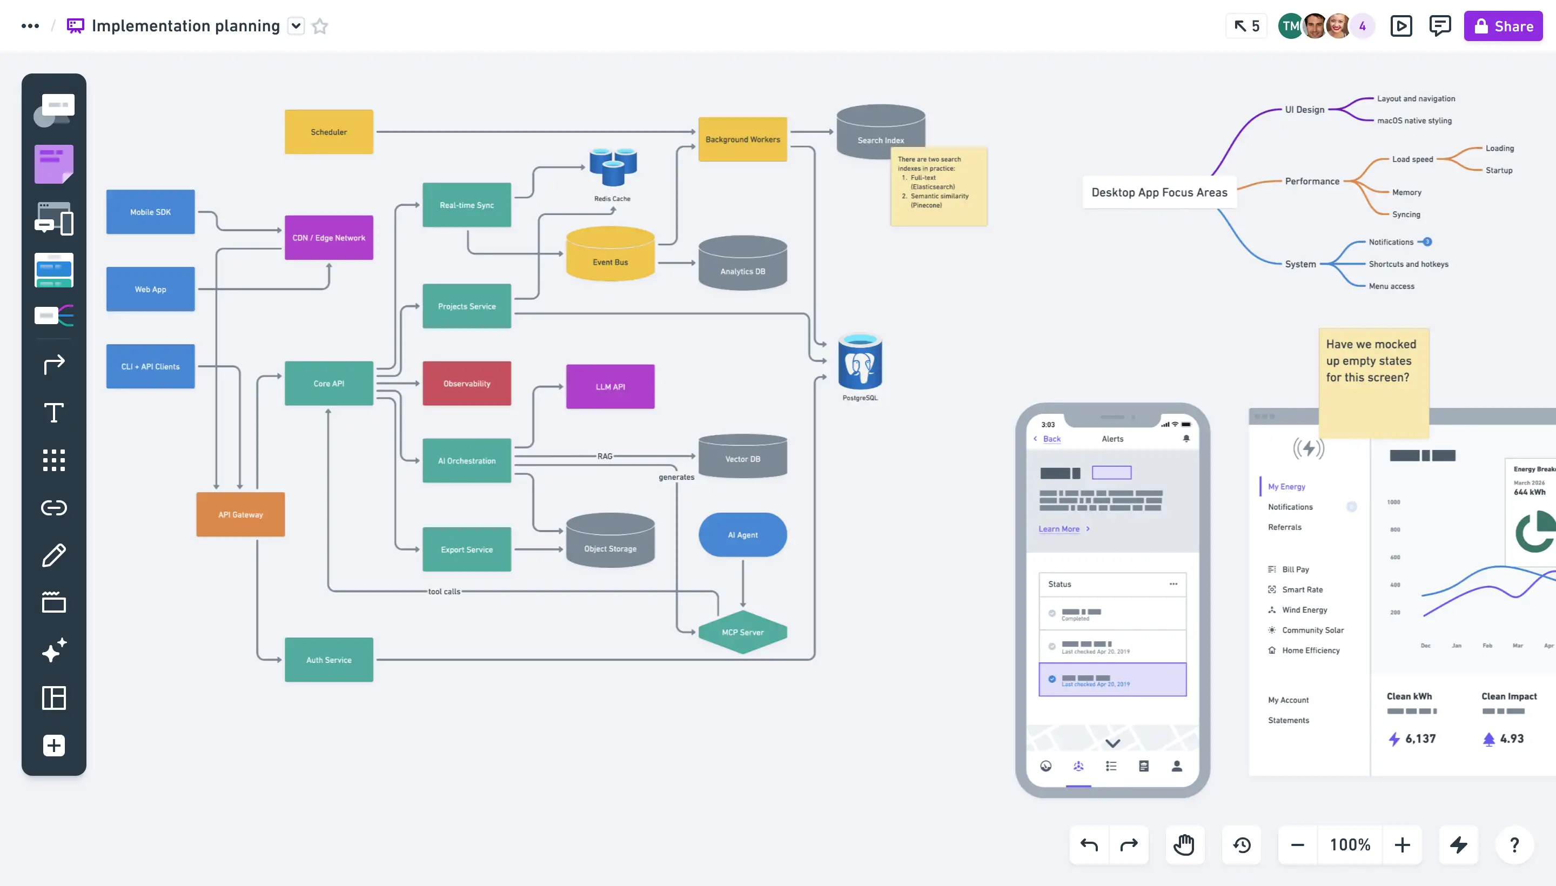Select the connector arrow tool
Screen dimensions: 1556x886
pos(53,364)
